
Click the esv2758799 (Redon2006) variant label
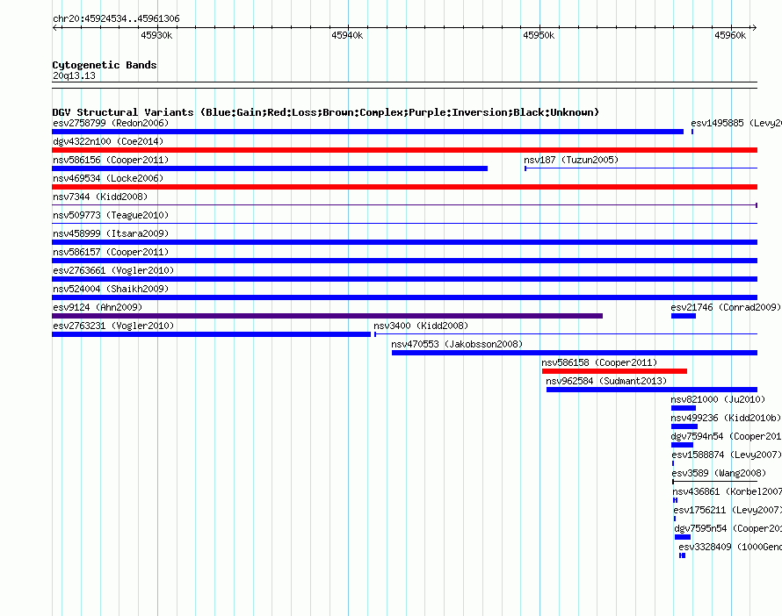[111, 123]
